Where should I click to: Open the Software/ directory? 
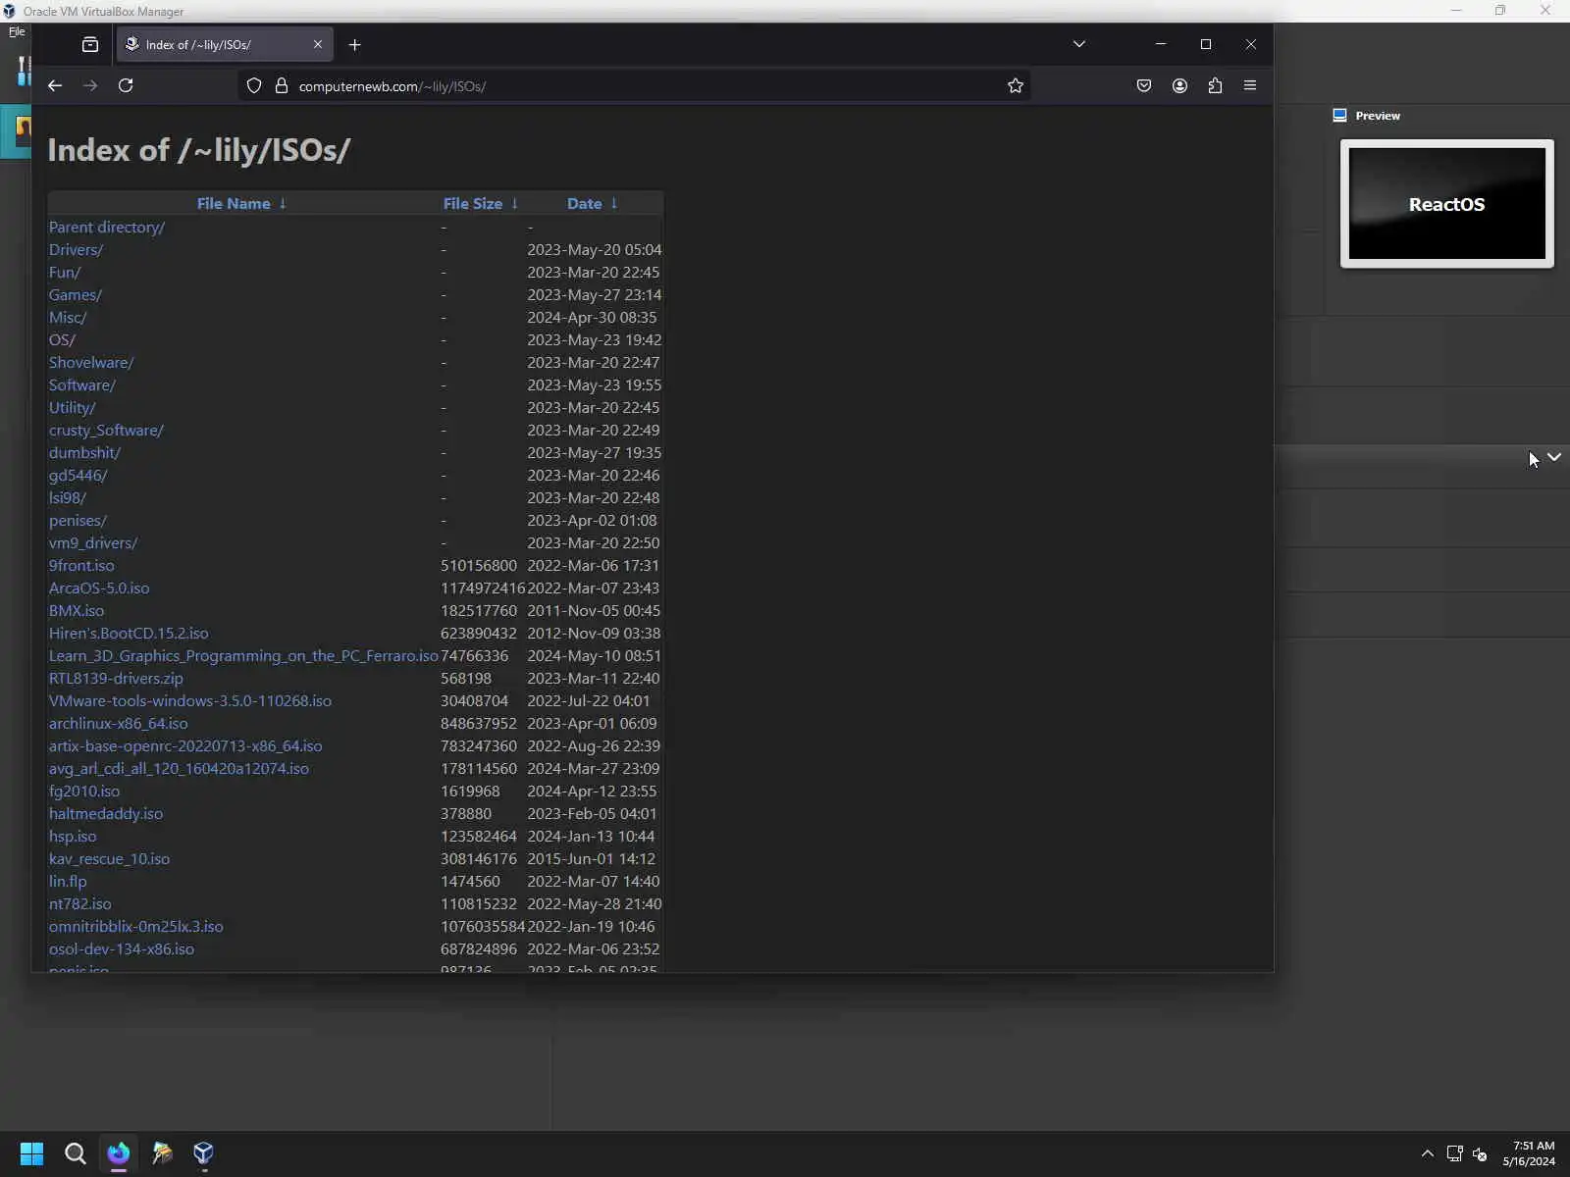tap(82, 385)
